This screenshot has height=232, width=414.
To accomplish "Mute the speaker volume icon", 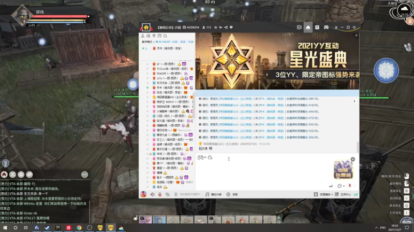I will 152,194.
